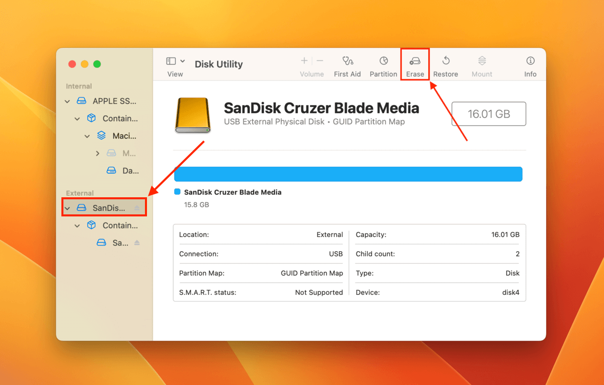Screen dimensions: 604x385
Task: Minimize the Disk Utility window
Action: click(x=85, y=64)
